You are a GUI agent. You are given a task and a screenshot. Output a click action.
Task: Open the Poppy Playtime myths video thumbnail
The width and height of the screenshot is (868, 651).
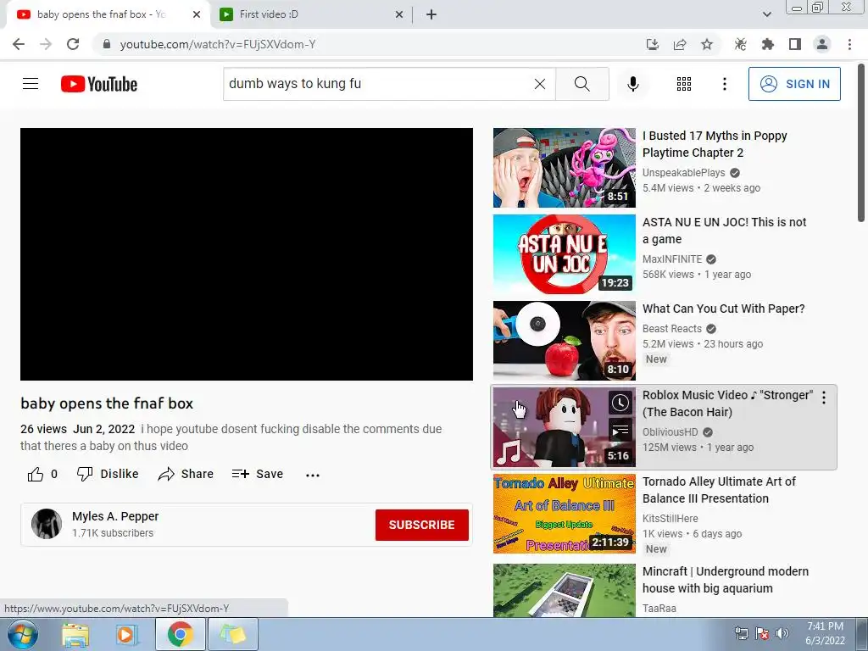click(x=564, y=168)
